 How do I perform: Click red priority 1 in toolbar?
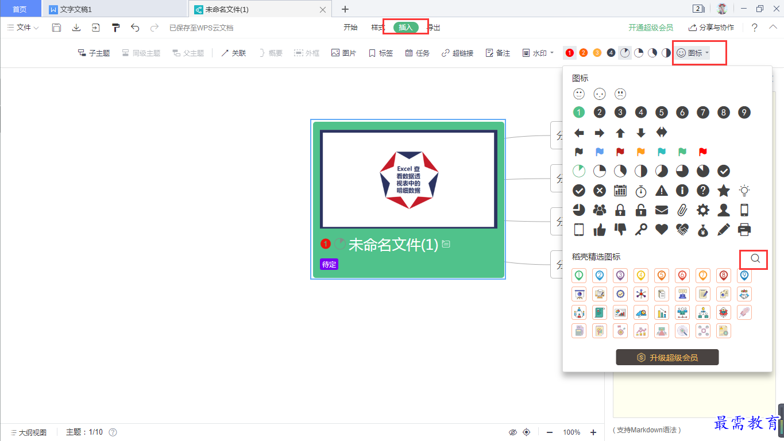point(569,53)
